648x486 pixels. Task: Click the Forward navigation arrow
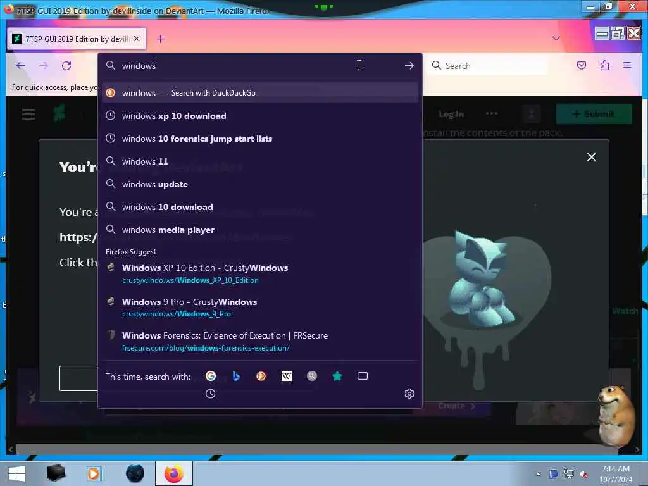[44, 65]
